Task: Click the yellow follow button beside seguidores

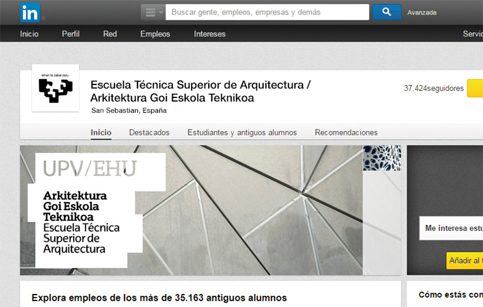Action: pyautogui.click(x=475, y=88)
